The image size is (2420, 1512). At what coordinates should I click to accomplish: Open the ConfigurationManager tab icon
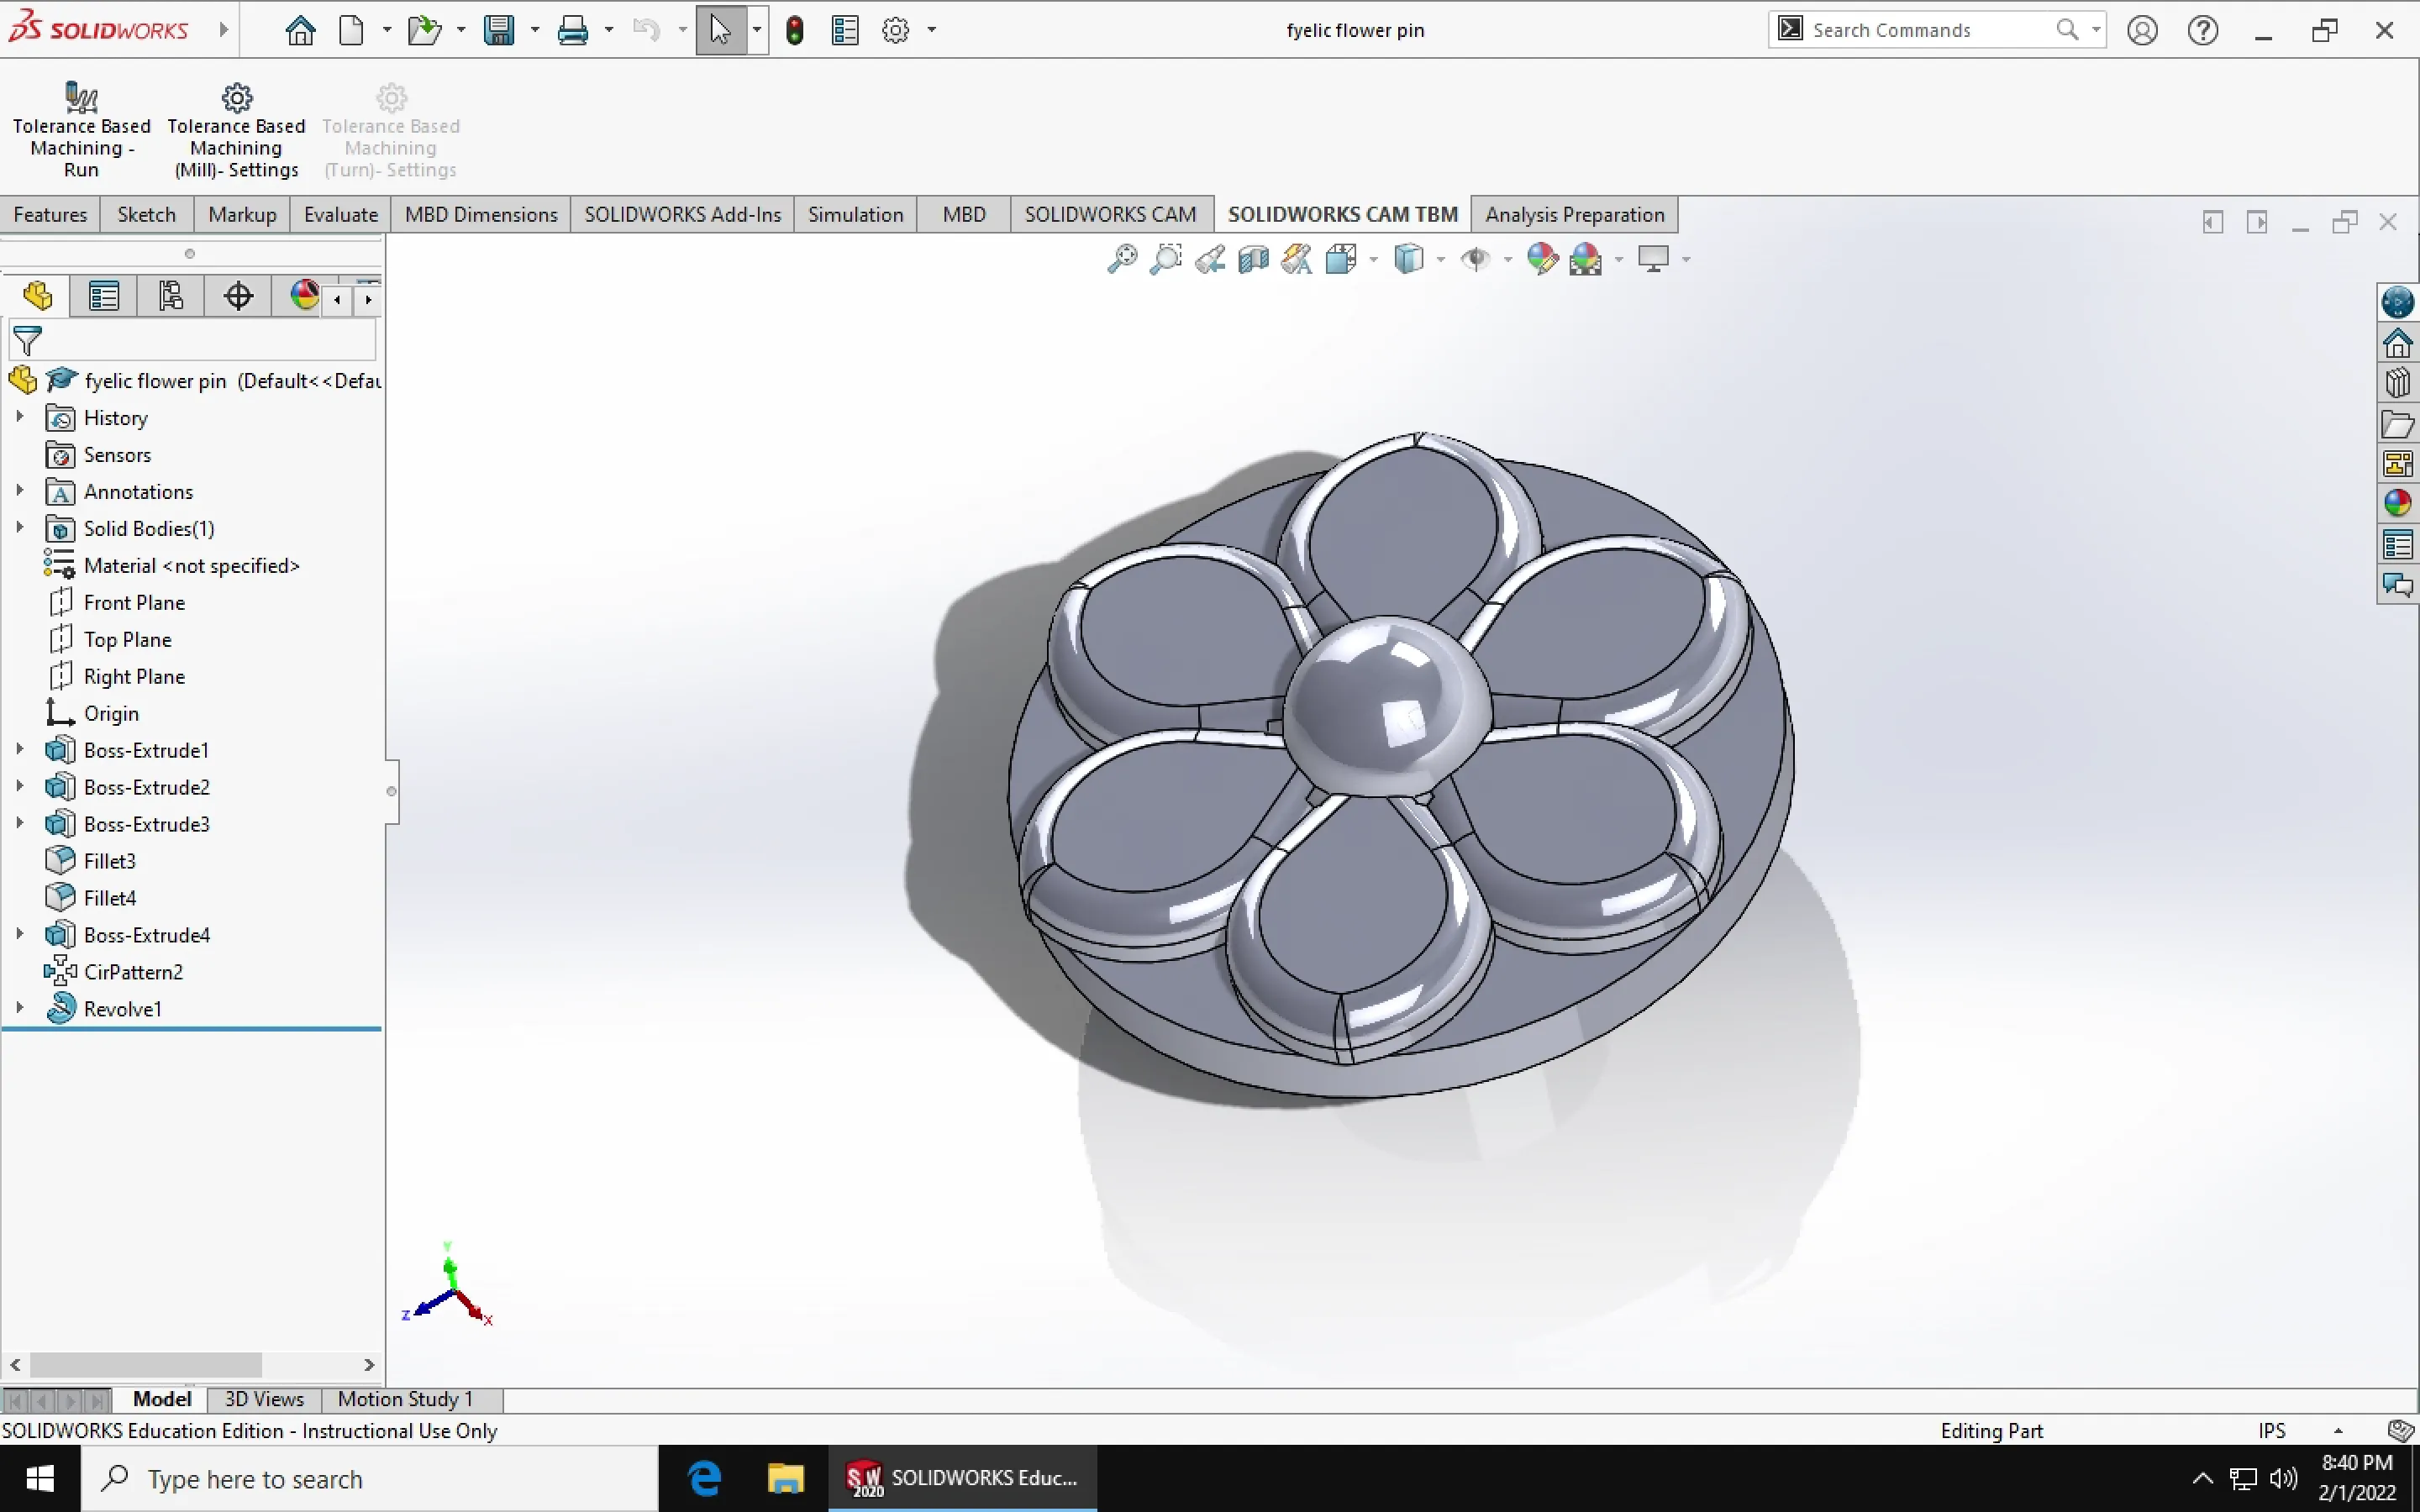point(171,296)
